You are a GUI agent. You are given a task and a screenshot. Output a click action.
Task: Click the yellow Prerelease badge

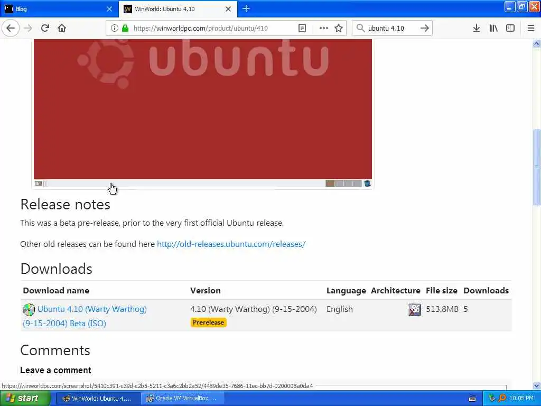tap(208, 322)
